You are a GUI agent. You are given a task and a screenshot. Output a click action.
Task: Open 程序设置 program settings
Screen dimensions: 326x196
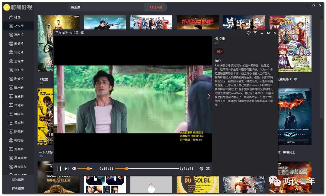pyautogui.click(x=18, y=188)
